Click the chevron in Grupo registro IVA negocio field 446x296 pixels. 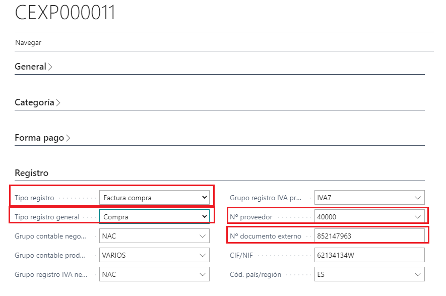(x=203, y=275)
